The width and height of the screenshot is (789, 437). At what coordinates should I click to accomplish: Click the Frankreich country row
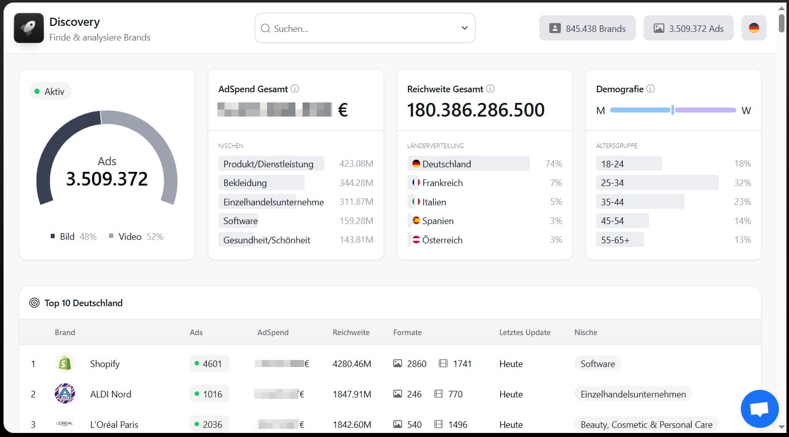coord(484,183)
